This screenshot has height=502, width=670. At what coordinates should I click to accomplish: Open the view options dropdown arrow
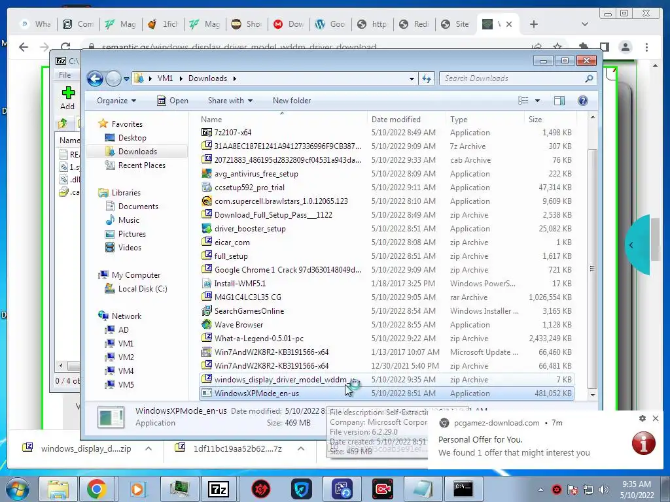[537, 101]
